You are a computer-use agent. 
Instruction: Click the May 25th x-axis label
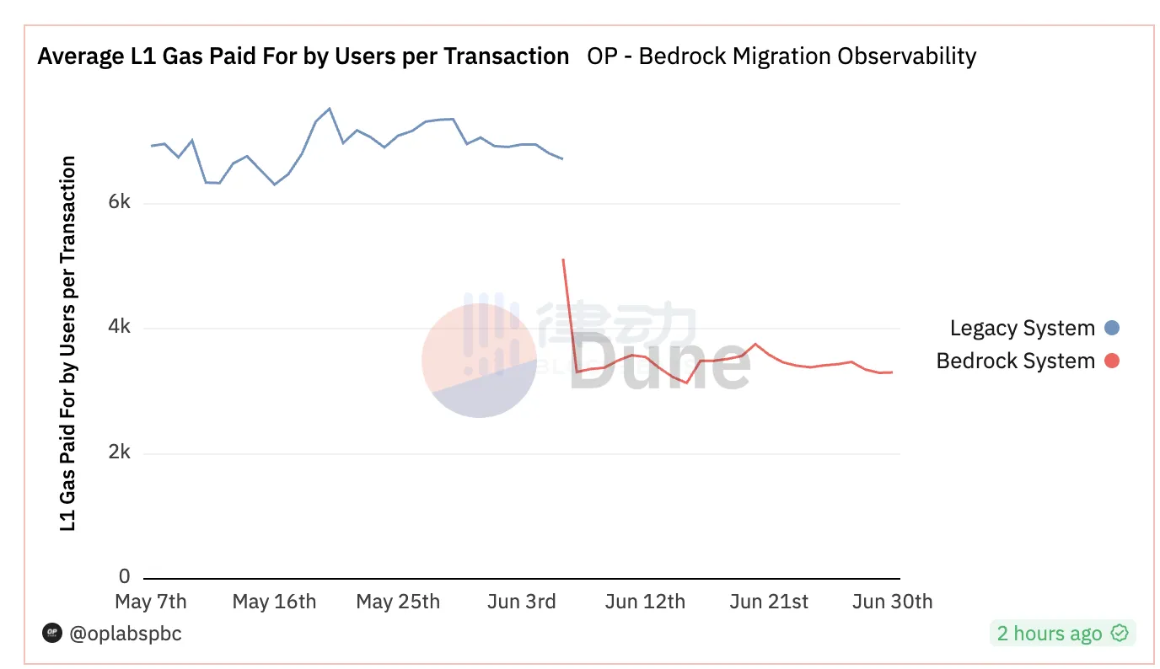[398, 602]
